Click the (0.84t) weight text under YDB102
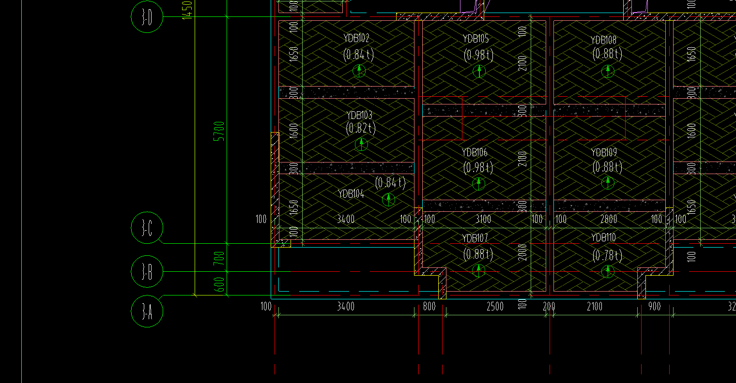Screen dimensions: 736x383 (x=359, y=55)
